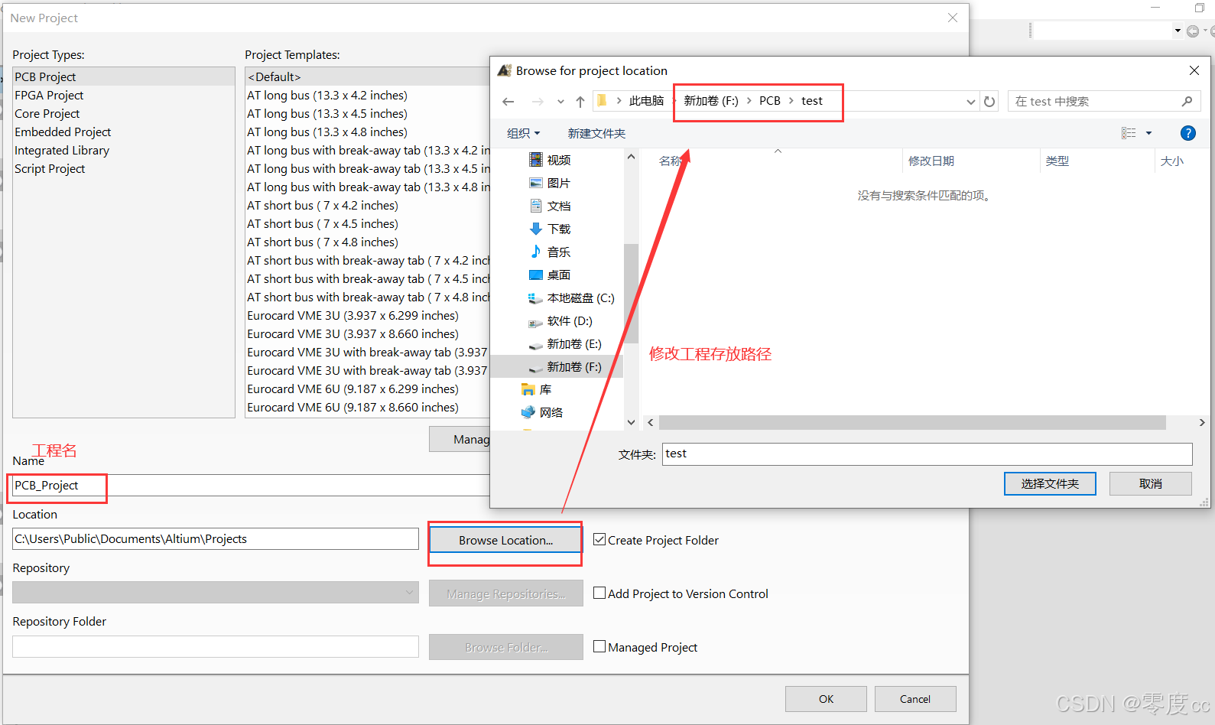The image size is (1215, 725).
Task: Go back in the browse dialog
Action: (508, 102)
